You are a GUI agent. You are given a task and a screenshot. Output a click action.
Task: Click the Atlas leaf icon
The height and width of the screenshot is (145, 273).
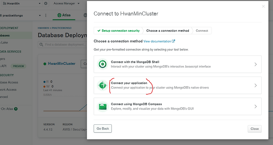point(59,15)
